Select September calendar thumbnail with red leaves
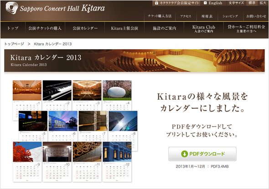 [x=27, y=152]
